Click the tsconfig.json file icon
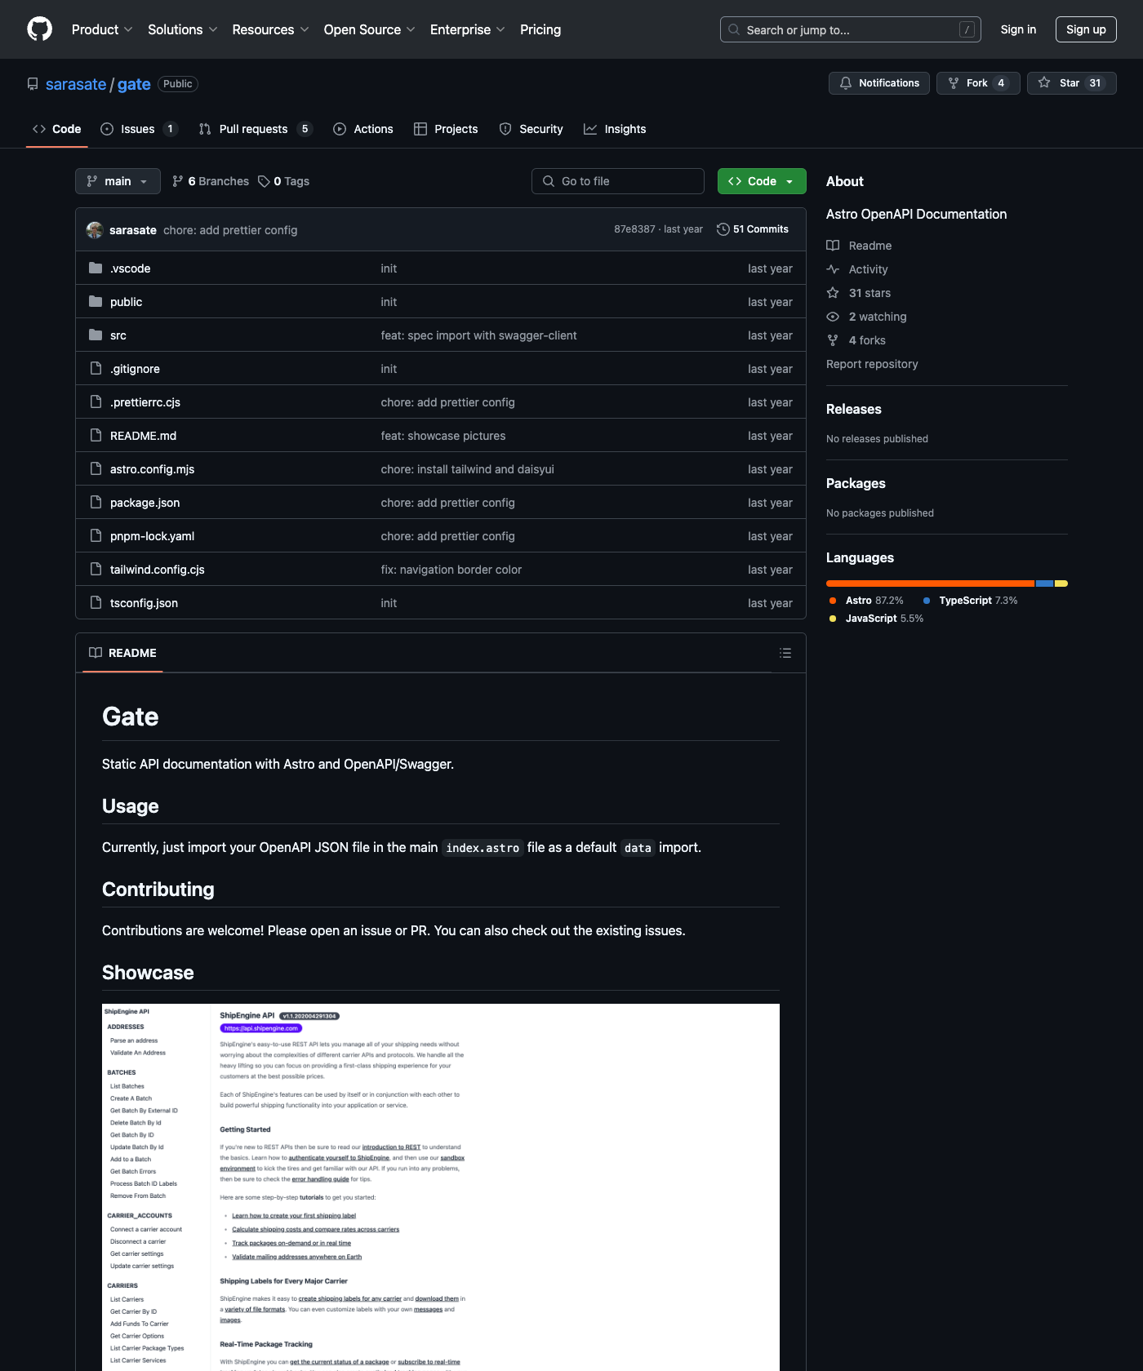This screenshot has width=1143, height=1371. (x=96, y=603)
